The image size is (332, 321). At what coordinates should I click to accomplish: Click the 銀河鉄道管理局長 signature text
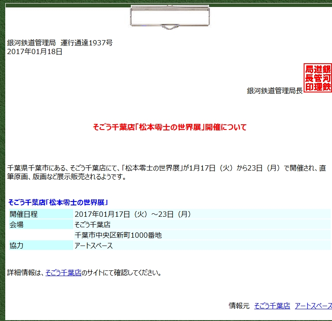[x=274, y=91]
